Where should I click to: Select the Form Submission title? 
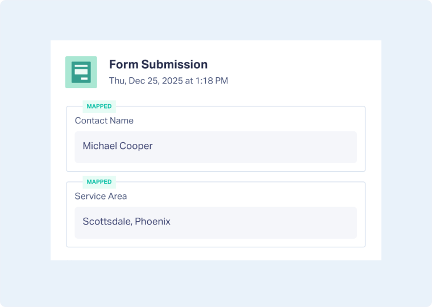tap(158, 64)
